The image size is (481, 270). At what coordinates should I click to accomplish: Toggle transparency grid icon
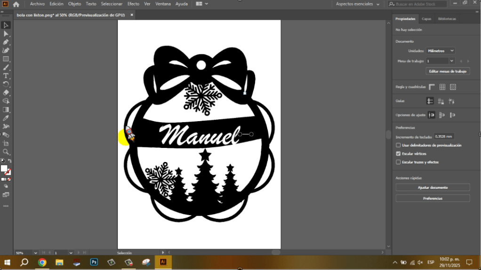pos(453,87)
